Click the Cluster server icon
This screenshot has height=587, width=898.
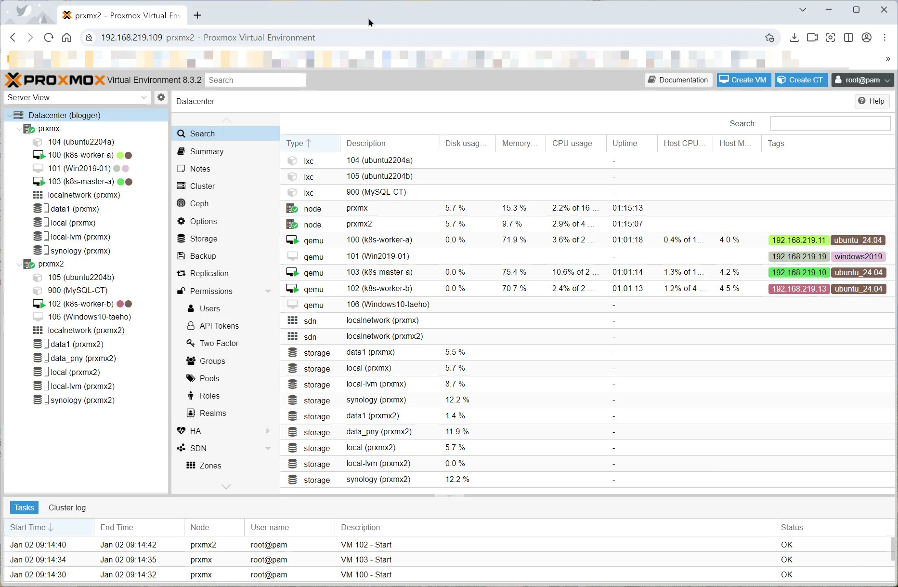tap(181, 186)
